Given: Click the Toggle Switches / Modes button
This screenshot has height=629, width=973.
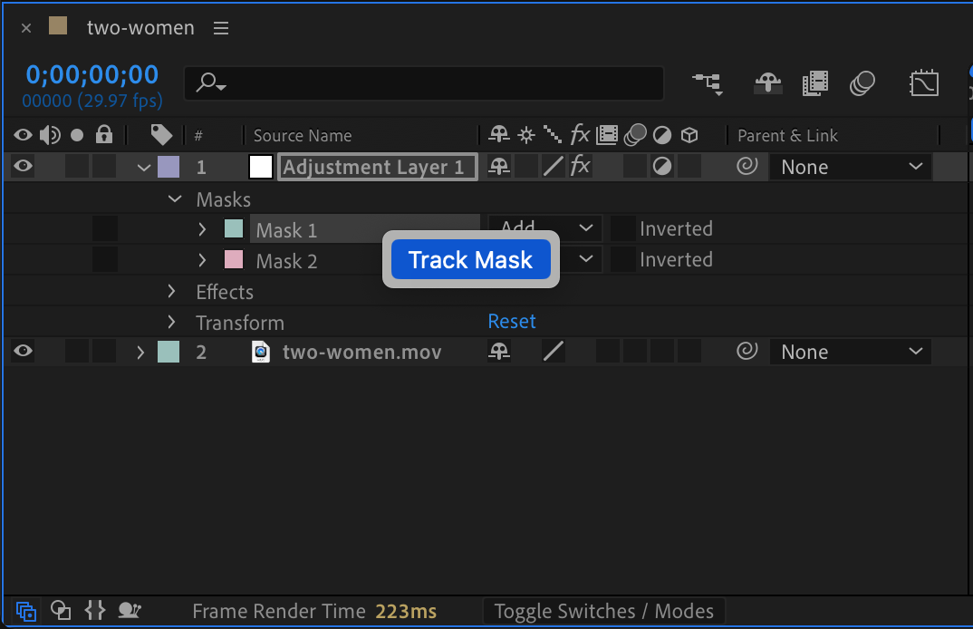Looking at the screenshot, I should (603, 612).
